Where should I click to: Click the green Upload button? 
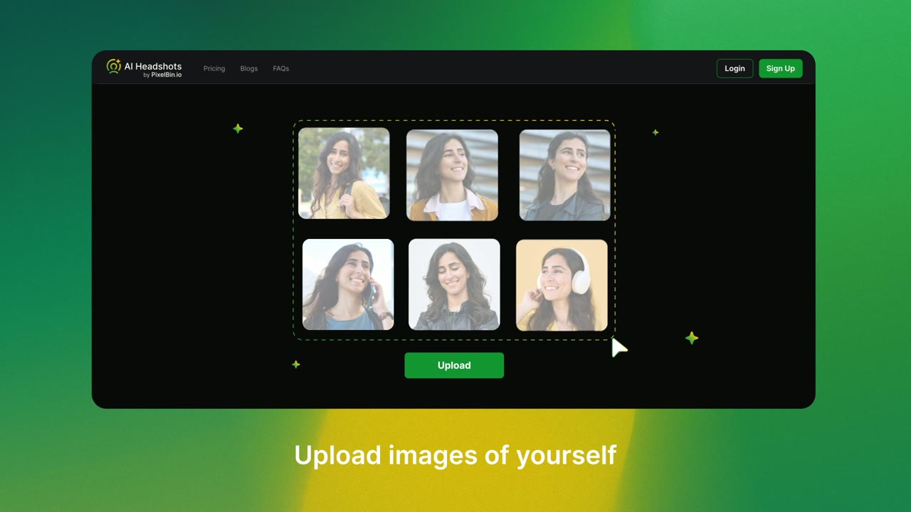click(454, 366)
